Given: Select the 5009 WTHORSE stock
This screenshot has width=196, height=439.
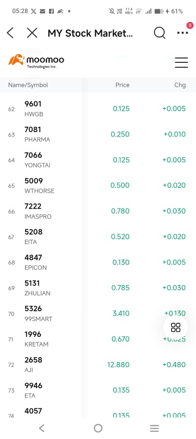Looking at the screenshot, I should coord(98,186).
